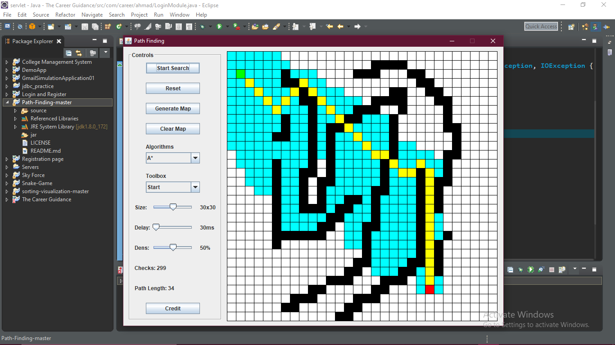Click the Quick Access search field
615x345 pixels.
pos(541,27)
